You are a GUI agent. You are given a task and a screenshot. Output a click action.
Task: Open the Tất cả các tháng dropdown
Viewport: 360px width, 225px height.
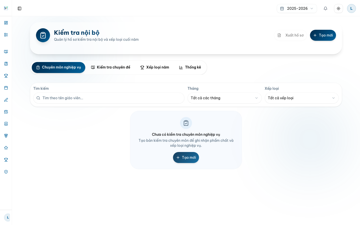(224, 98)
